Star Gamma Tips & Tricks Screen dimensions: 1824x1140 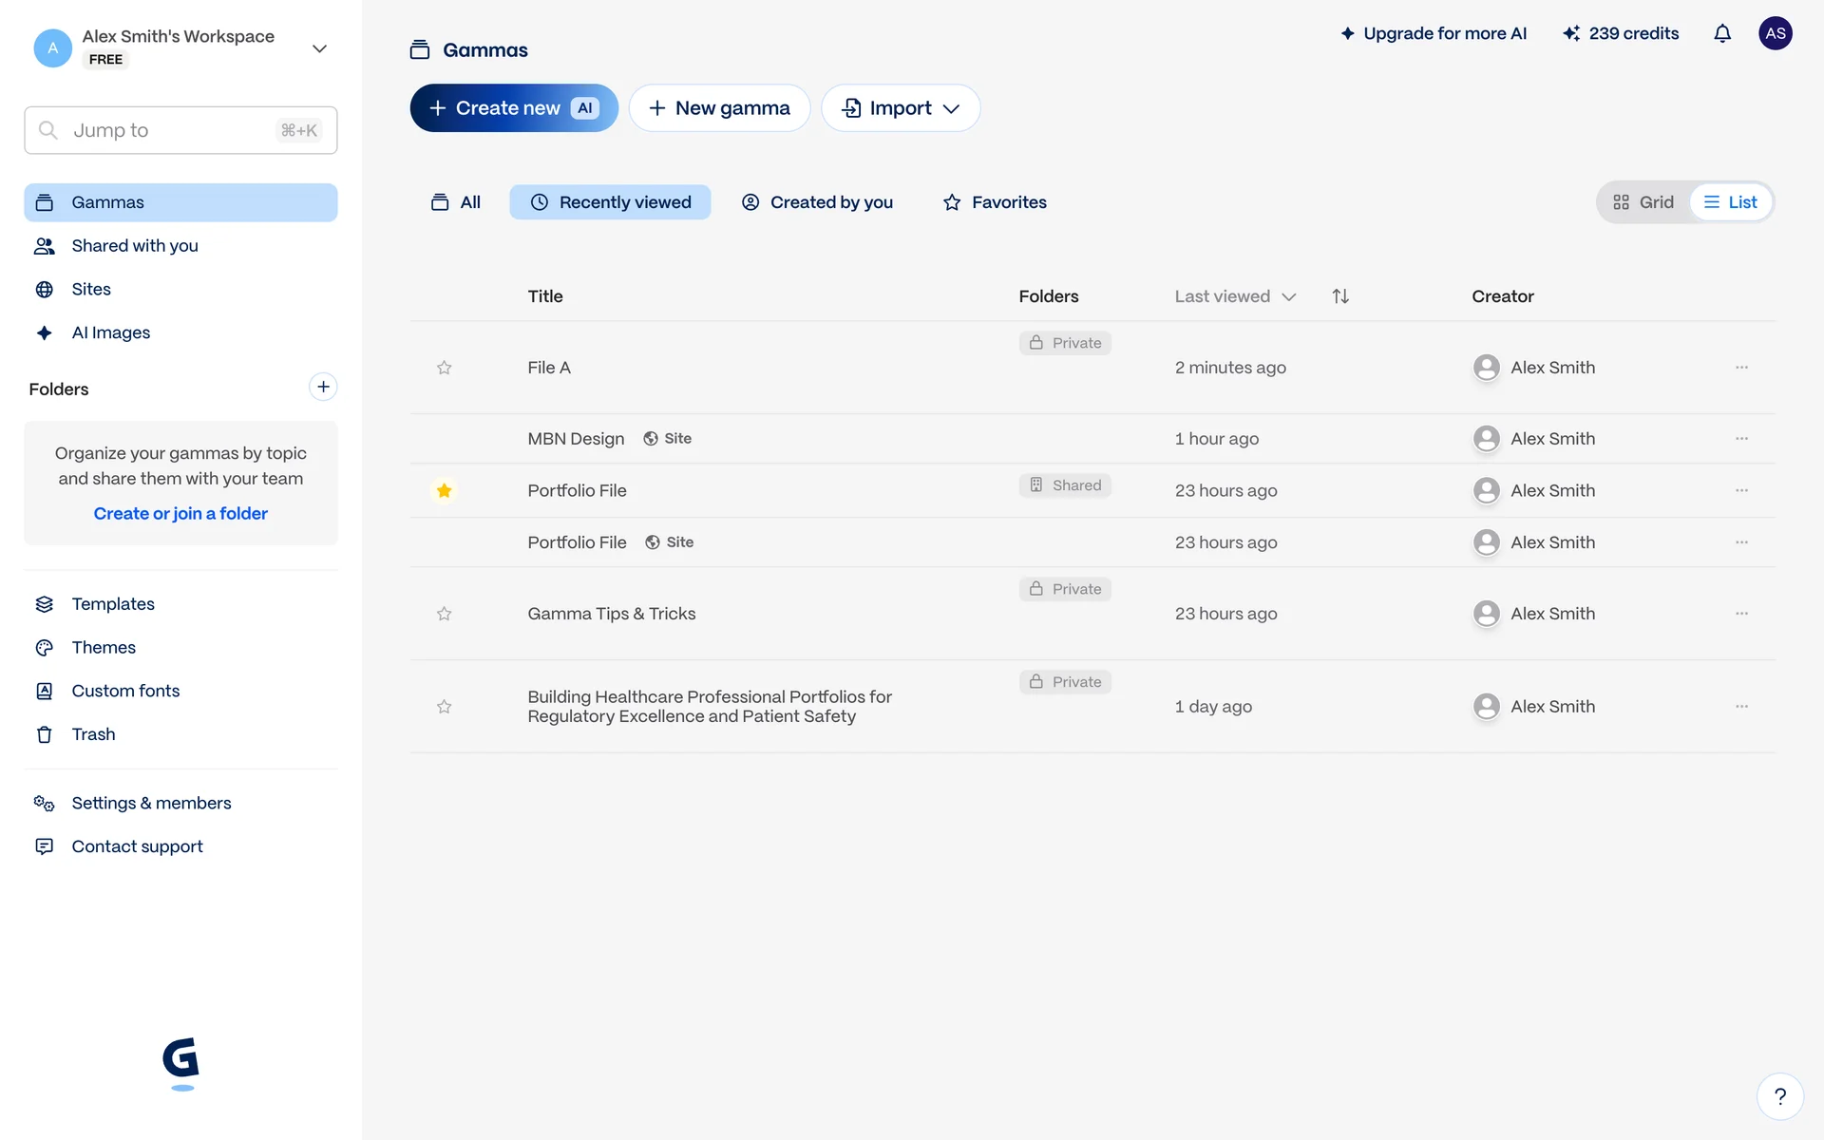coord(444,614)
